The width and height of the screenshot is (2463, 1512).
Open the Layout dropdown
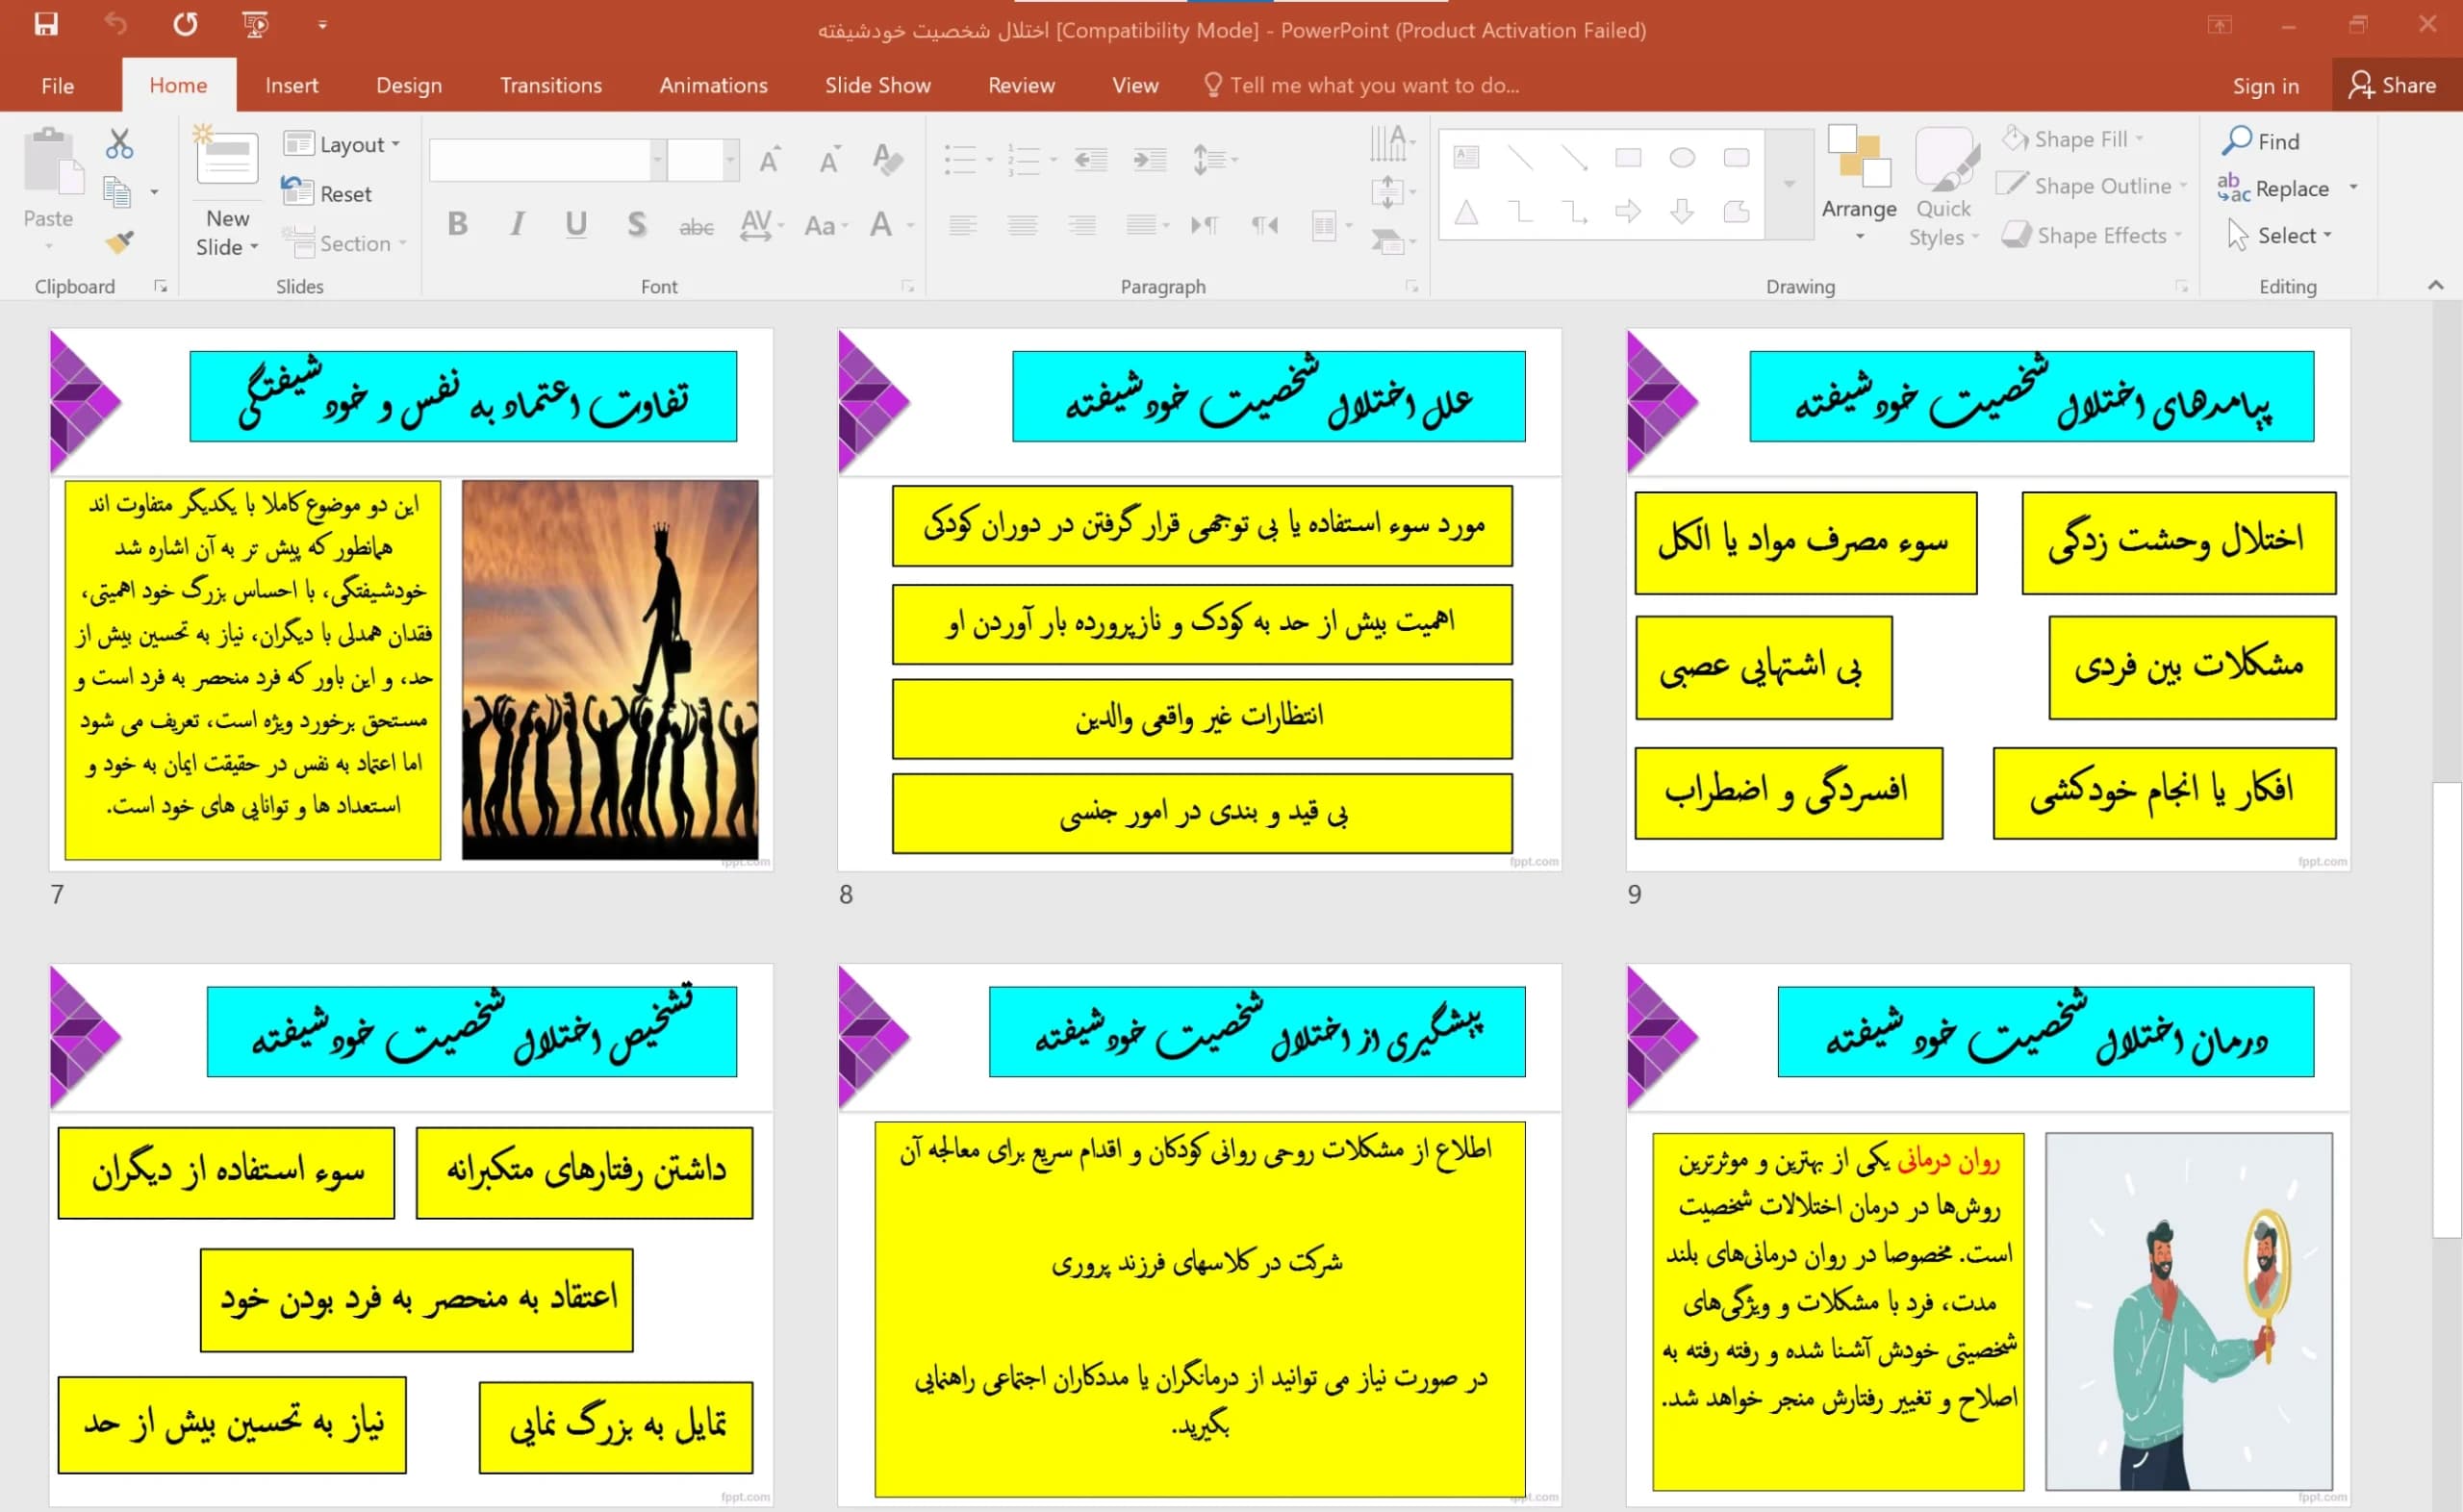click(342, 144)
